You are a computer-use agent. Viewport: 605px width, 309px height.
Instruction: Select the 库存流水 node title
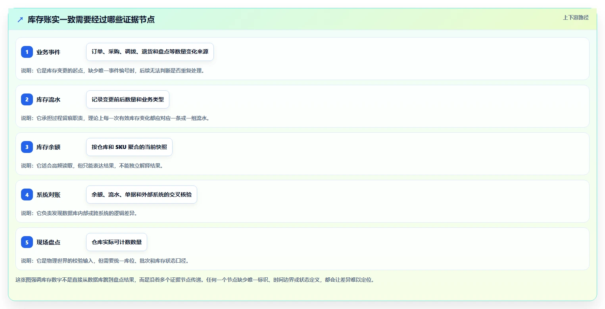tap(48, 99)
